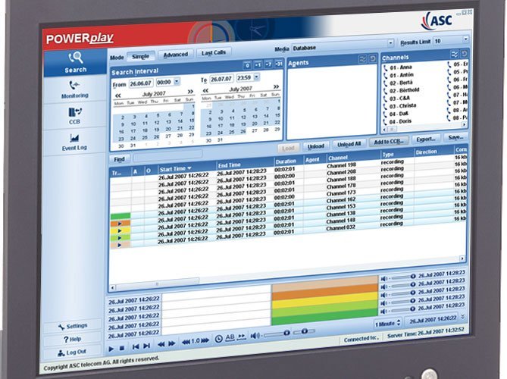The width and height of the screenshot is (507, 379).
Task: Click Agents panel select-all icon
Action: [363, 59]
